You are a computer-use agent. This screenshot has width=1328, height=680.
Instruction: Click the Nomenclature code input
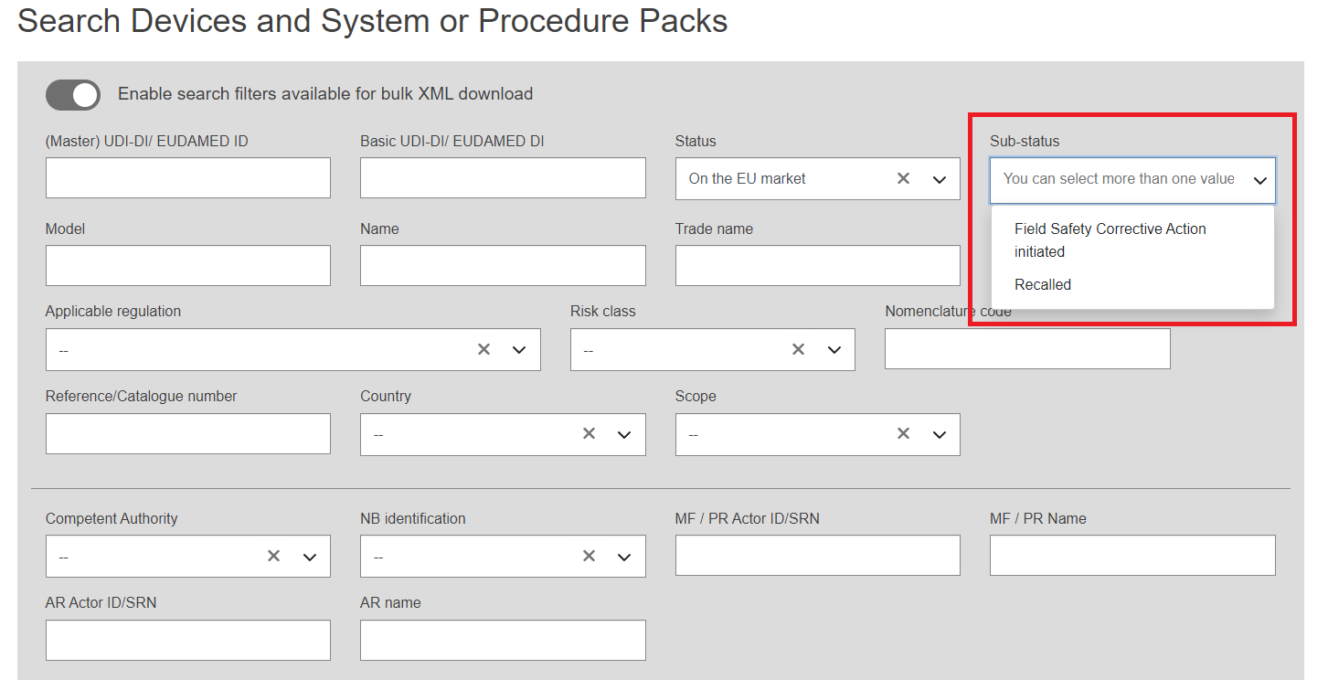pyautogui.click(x=1027, y=349)
